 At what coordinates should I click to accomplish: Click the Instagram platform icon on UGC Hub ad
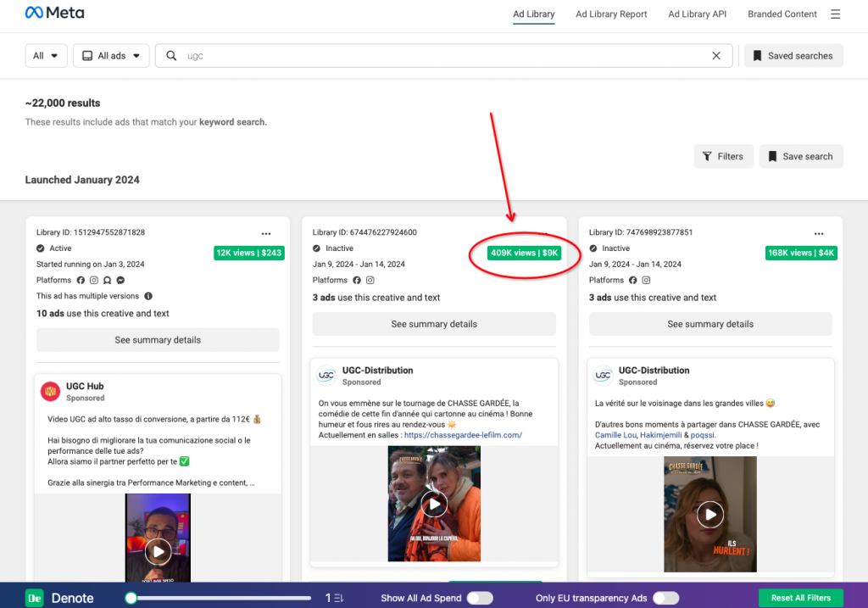(93, 280)
